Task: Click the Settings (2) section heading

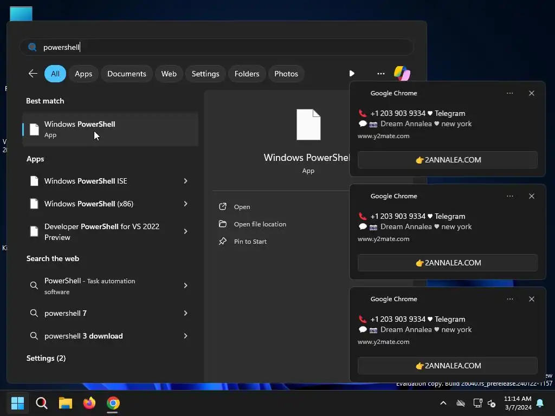Action: tap(46, 358)
